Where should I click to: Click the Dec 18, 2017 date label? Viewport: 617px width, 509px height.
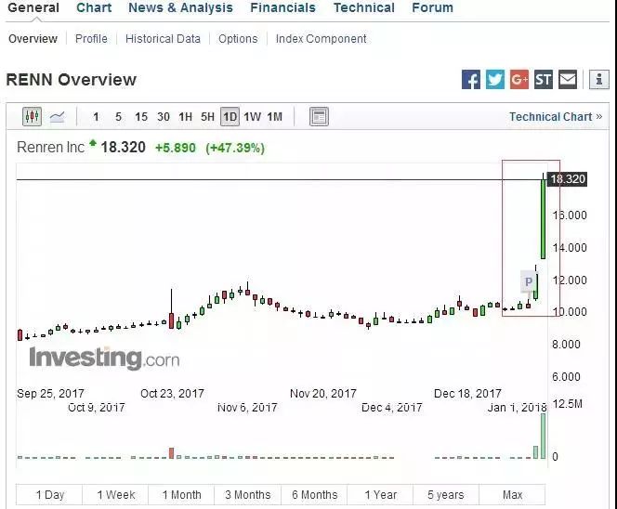point(467,393)
